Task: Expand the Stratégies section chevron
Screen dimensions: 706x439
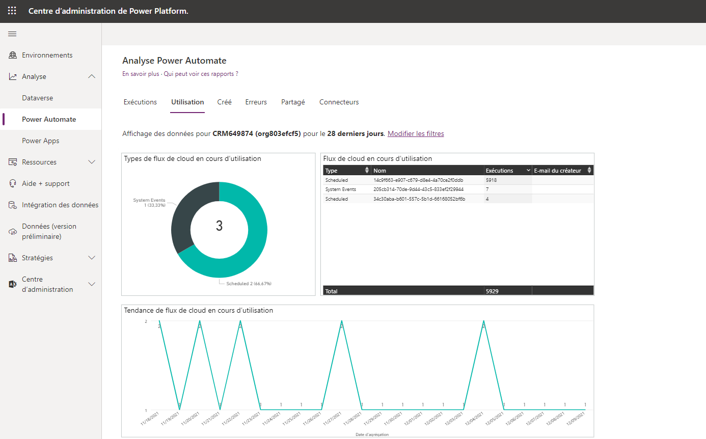Action: (92, 258)
